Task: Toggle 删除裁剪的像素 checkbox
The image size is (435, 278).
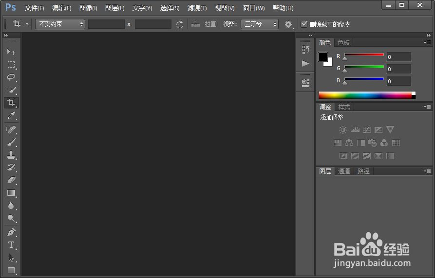Action: 304,24
